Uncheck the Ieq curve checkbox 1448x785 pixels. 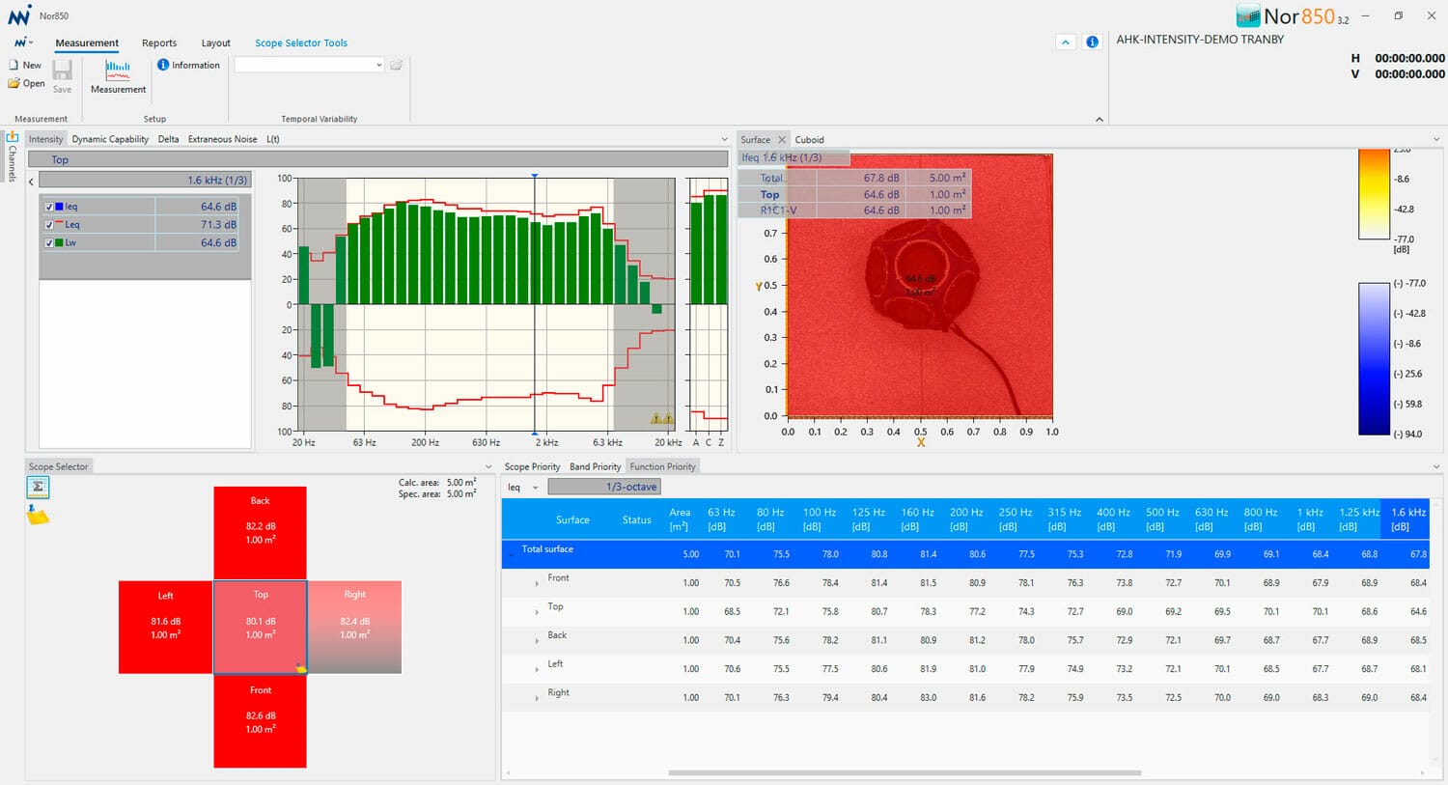click(50, 206)
